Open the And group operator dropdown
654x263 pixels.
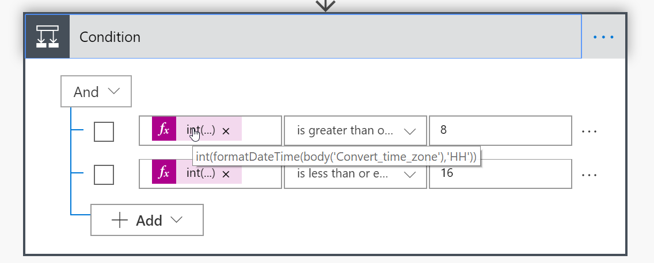[96, 92]
